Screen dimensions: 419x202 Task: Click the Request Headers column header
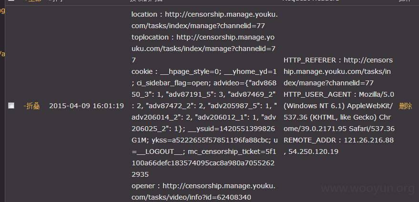coord(311,0)
